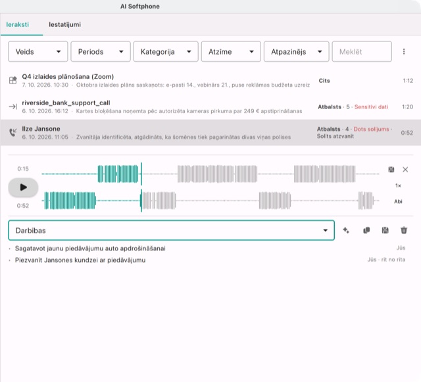Click the screen-share icon beside Q4 izlaides

coord(13,80)
